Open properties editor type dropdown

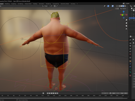pyautogui.click(x=131, y=36)
